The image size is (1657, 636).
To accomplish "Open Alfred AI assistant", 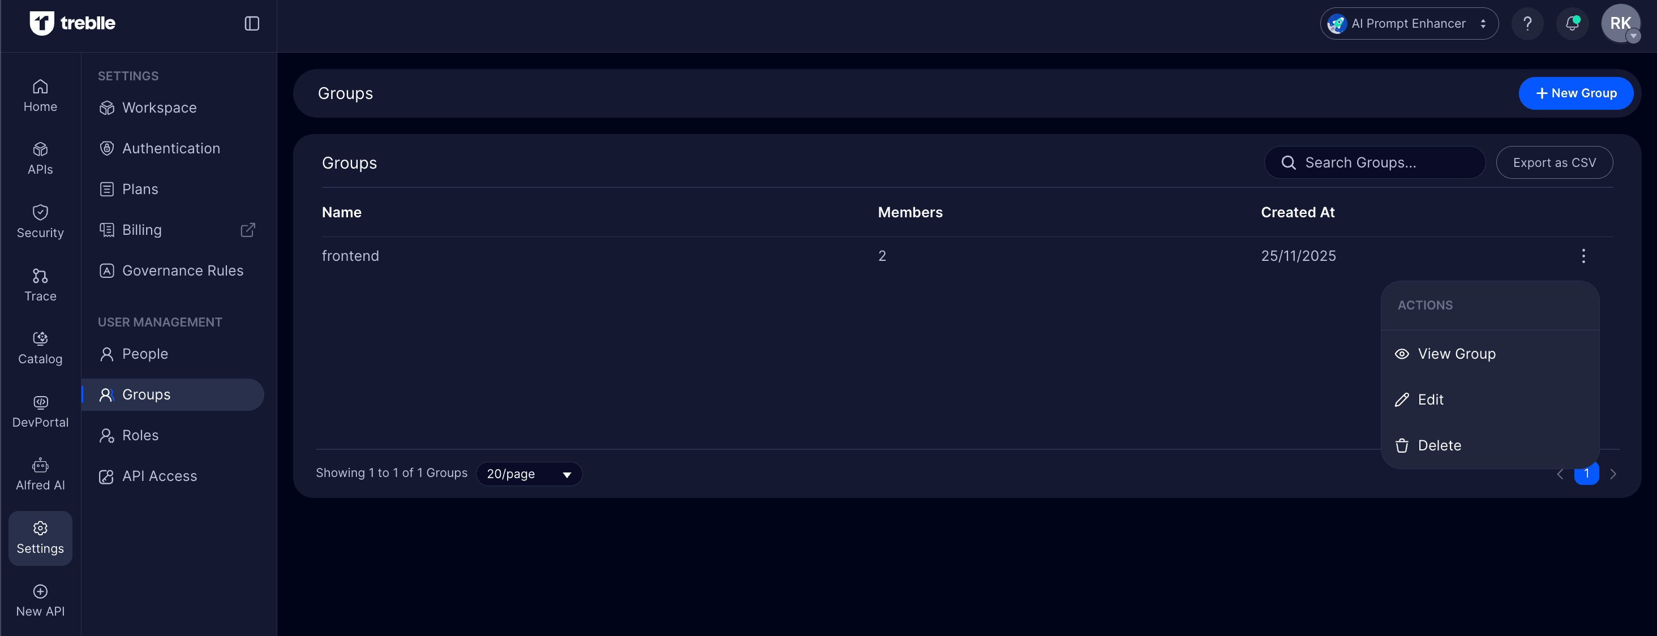I will point(40,474).
